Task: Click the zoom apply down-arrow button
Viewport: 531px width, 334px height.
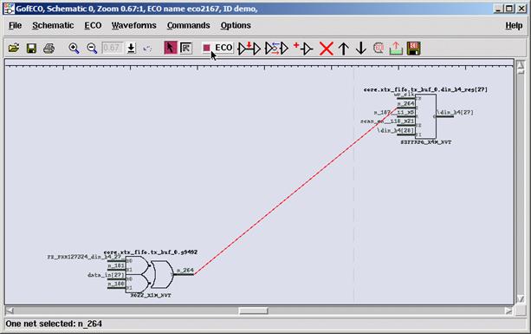Action: tap(132, 48)
